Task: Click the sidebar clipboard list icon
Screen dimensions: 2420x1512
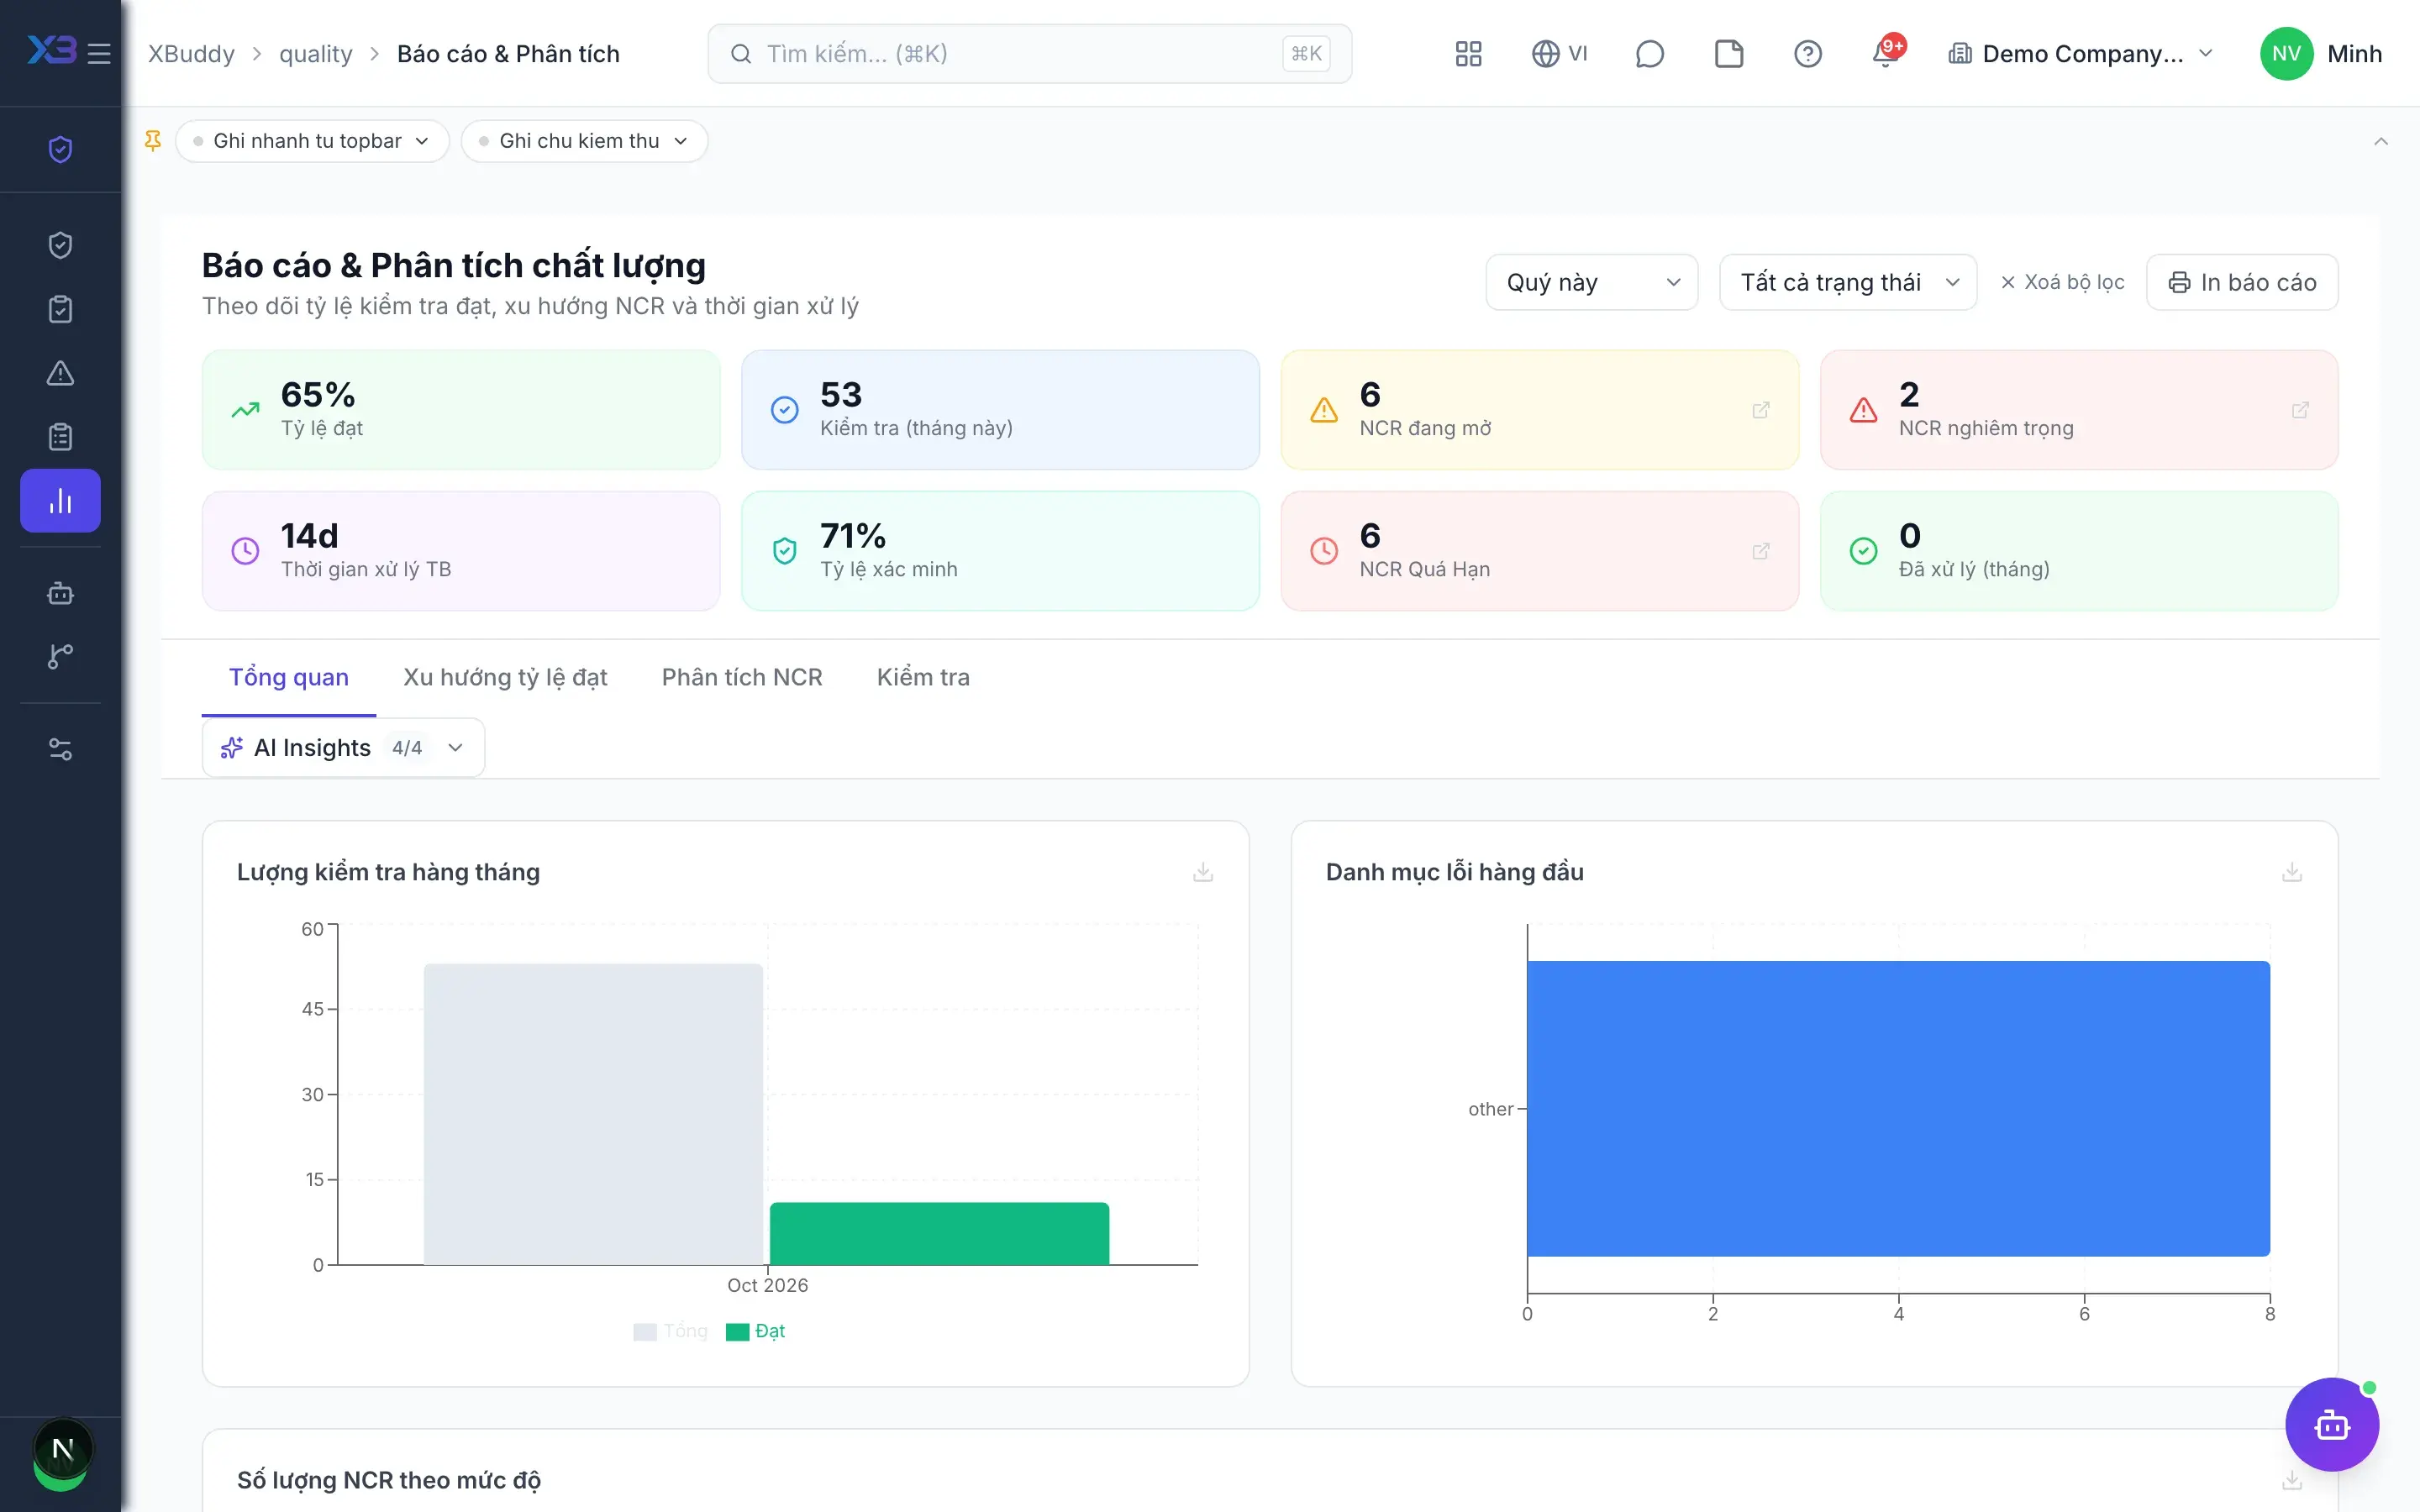Action: tap(60, 437)
